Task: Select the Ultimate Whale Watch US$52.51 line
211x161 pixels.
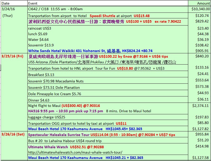Action: coord(66,147)
